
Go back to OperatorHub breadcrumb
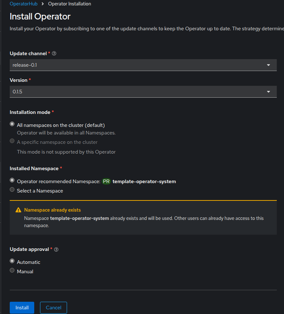[23, 4]
